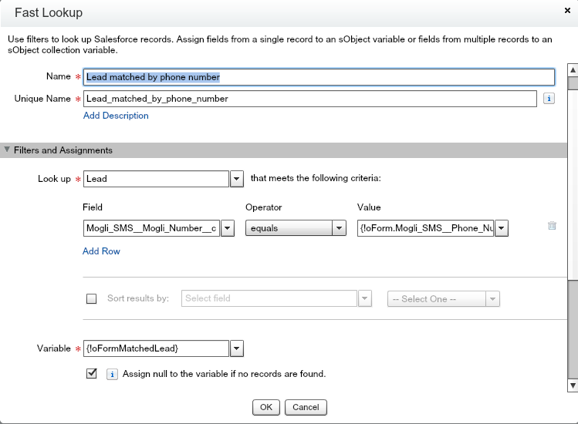Click the trash icon to delete filter row
The image size is (578, 424).
[x=552, y=227]
